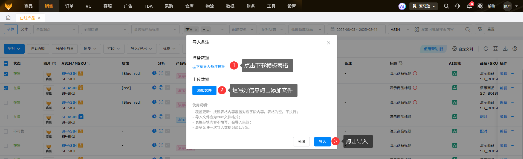The height and width of the screenshot is (159, 523).
Task: Click the AI智能 icon in [red] row
Action: tap(455, 88)
